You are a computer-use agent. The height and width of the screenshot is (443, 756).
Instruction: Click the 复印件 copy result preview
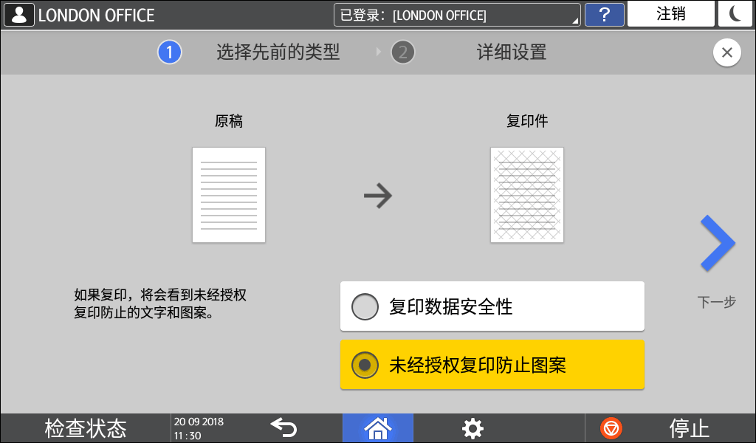[526, 194]
